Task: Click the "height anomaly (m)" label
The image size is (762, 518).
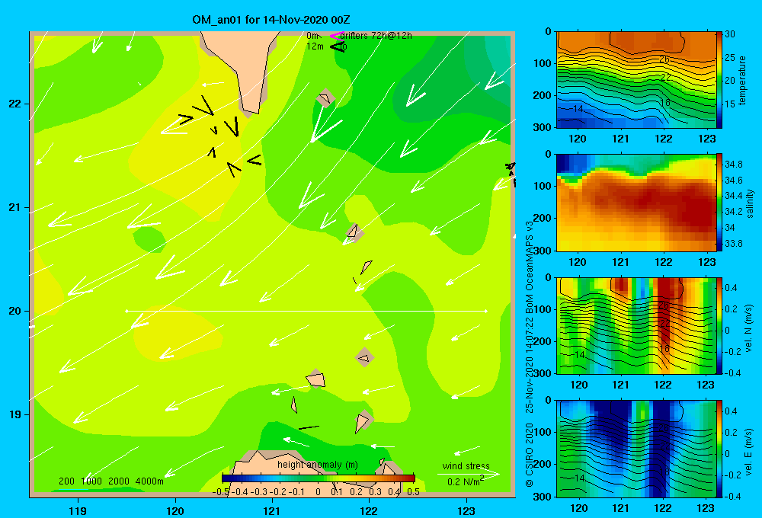Action: pos(318,465)
